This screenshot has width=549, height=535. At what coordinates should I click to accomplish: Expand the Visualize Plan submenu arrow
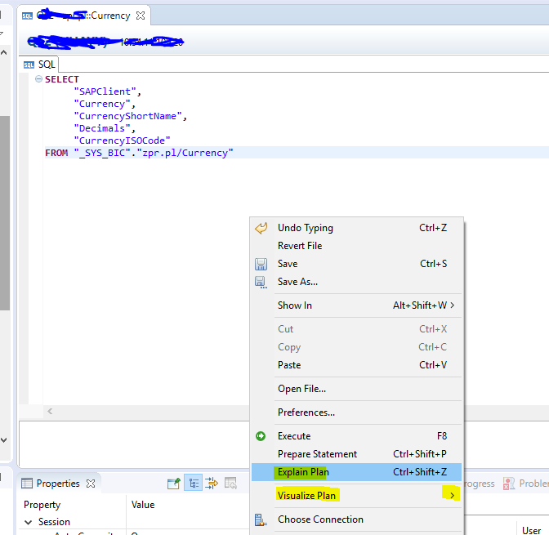point(452,495)
